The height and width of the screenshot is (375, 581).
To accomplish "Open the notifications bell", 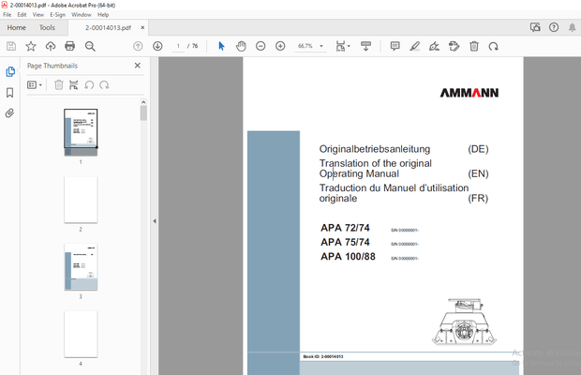I will [573, 27].
